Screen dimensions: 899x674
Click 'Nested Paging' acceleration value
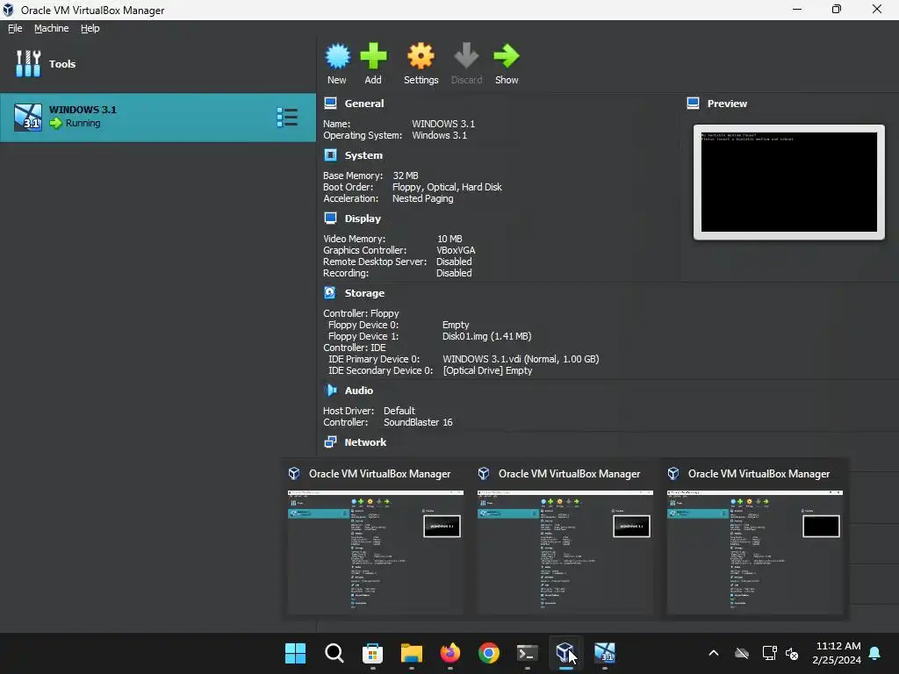[422, 198]
